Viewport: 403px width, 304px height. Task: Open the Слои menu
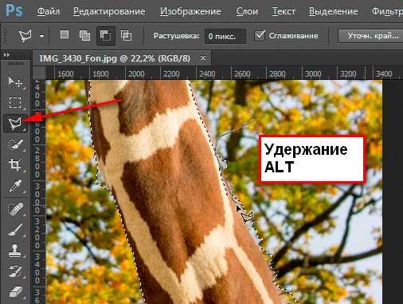click(247, 11)
